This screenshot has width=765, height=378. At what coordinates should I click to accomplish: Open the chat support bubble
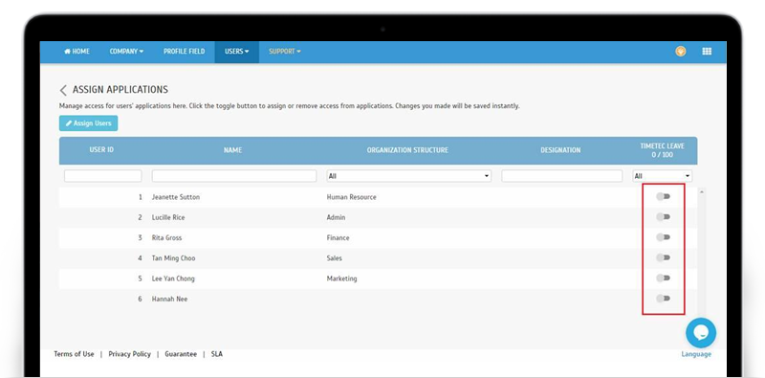pyautogui.click(x=701, y=333)
